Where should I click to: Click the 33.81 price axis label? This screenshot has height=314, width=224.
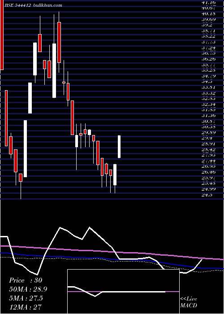(x=209, y=87)
